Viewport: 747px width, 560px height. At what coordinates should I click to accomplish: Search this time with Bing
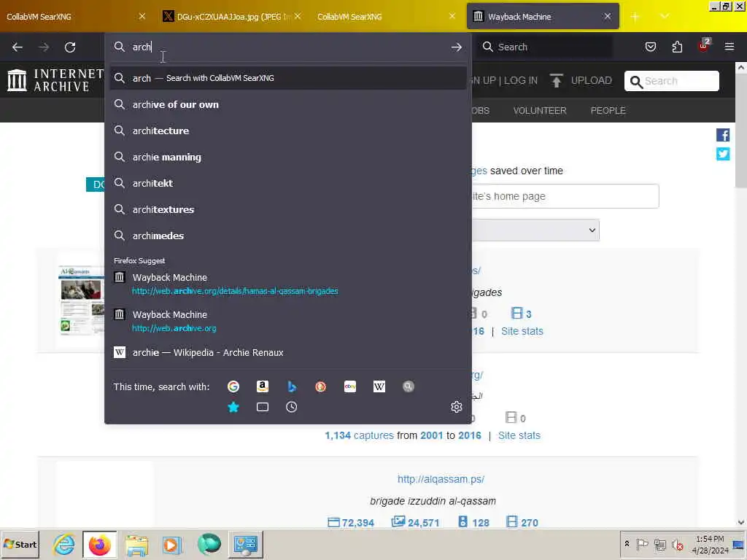coord(292,386)
